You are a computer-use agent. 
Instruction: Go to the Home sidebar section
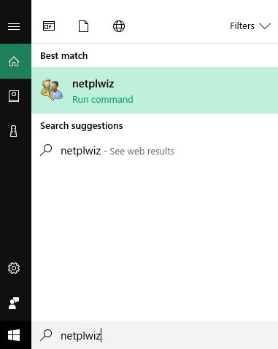click(x=14, y=61)
